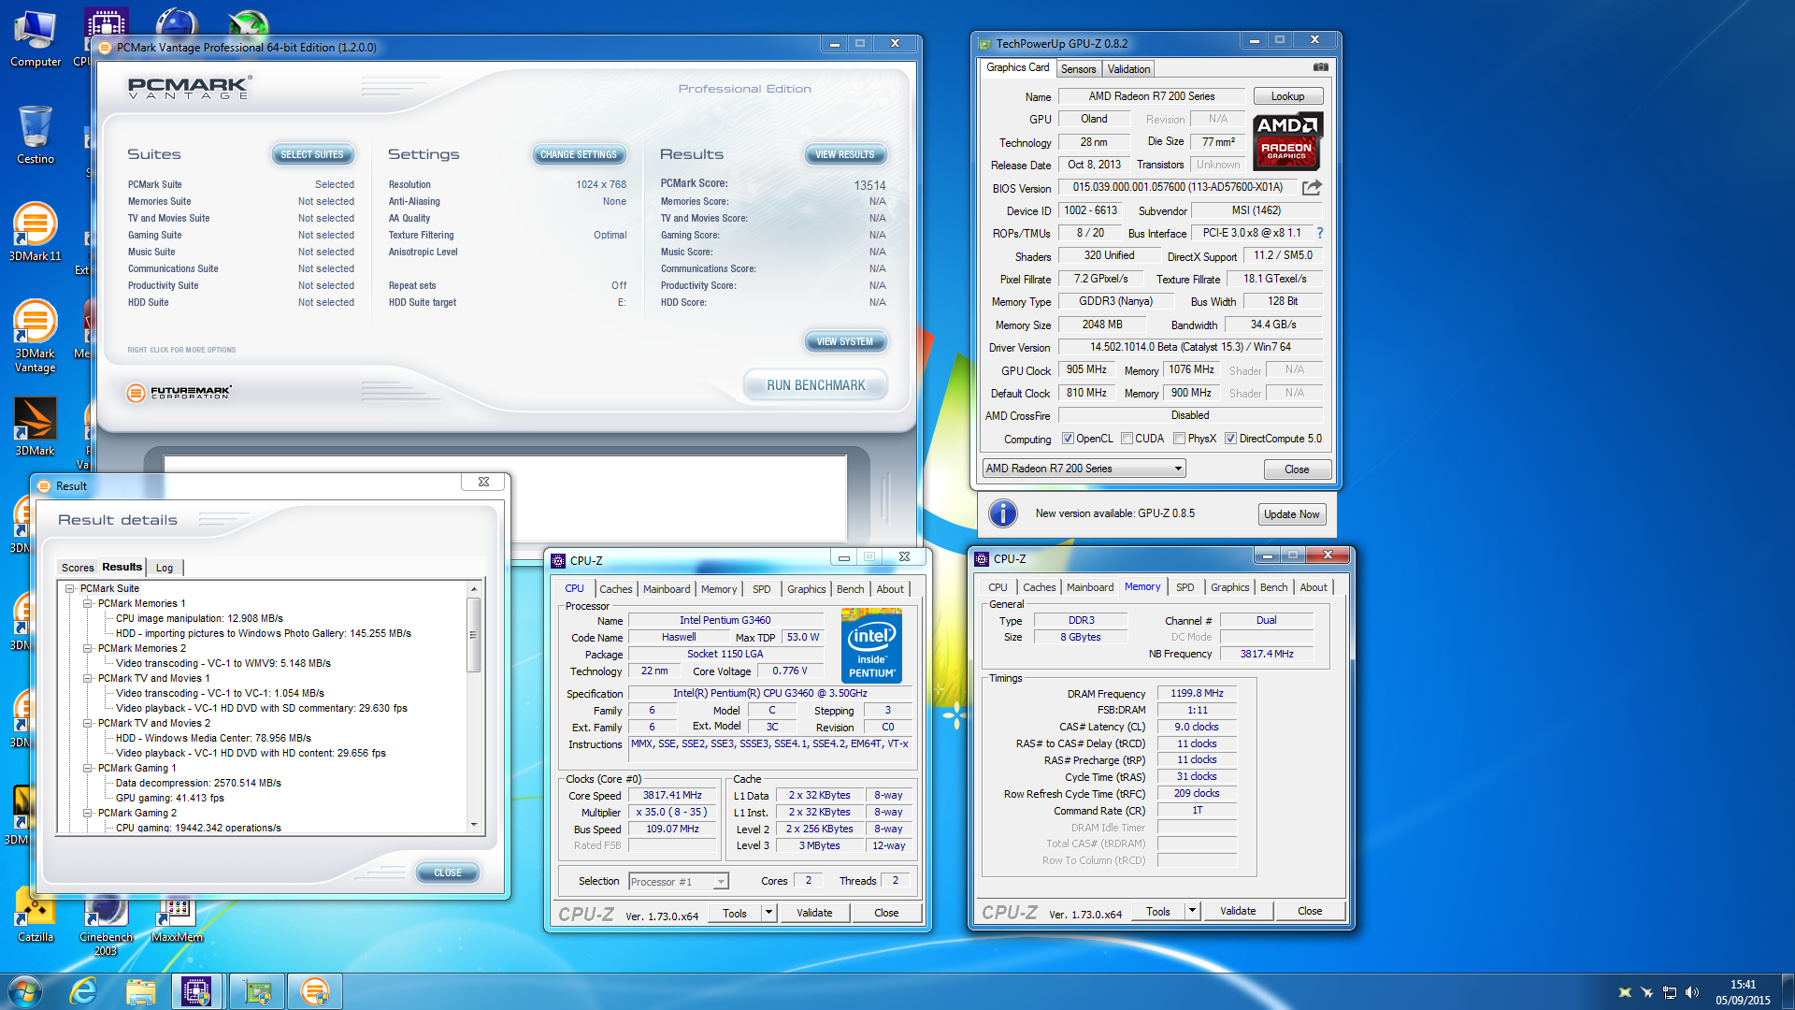Screen dimensions: 1795x1010
Task: Launch the 3DMark desktop shortcut
Action: (x=35, y=426)
